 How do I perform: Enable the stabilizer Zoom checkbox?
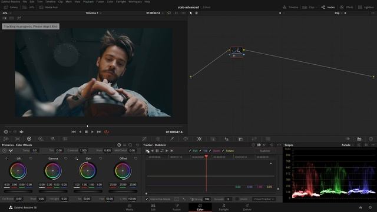tap(237, 199)
